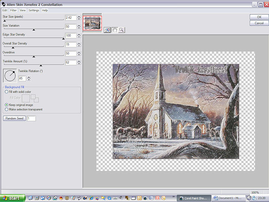The image size is (269, 202).
Task: Decrease Twinkle Rotation with down arrow
Action: click(x=29, y=80)
